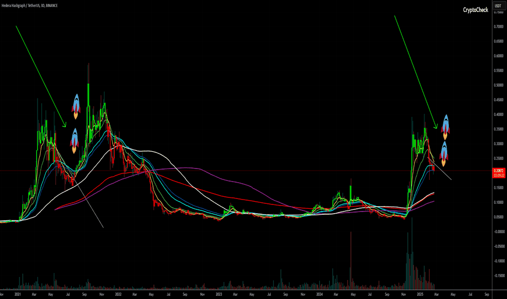Click the -0.05000 price scale label
507x299 pixels.
pos(499,246)
